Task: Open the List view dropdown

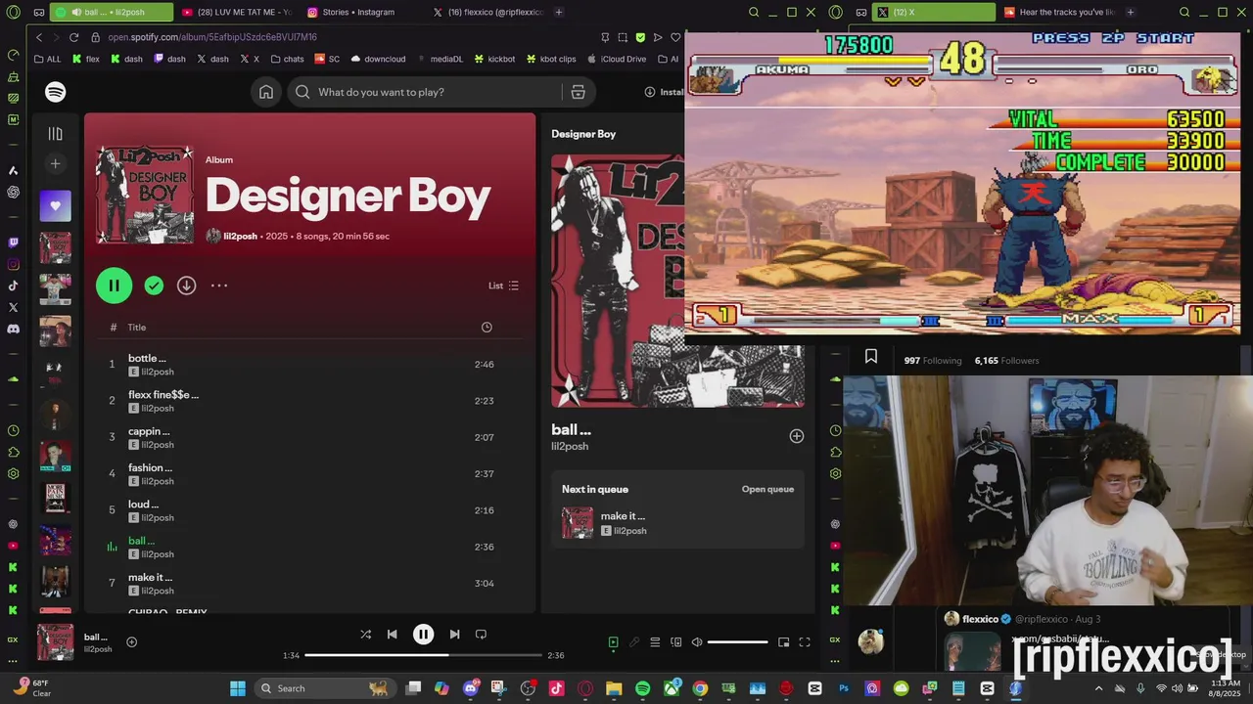Action: click(503, 286)
